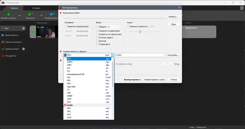Select the Не удалось red cross filter

3,56
